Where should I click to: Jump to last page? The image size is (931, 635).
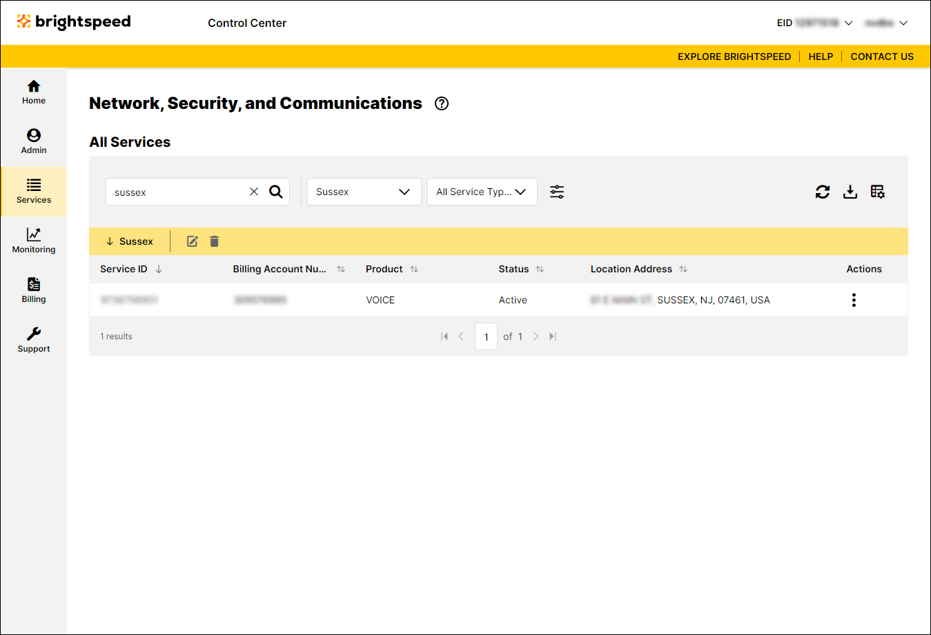pos(552,336)
